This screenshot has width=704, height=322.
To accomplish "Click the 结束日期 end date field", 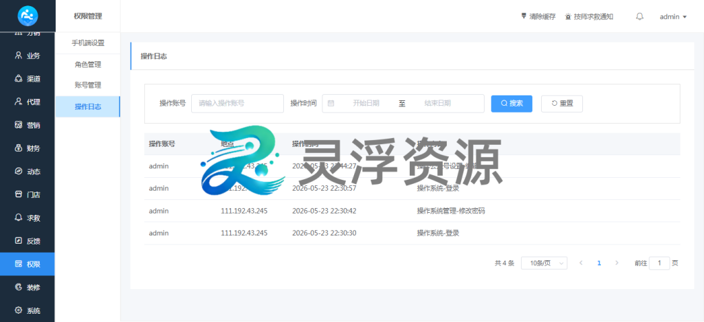I will tap(438, 103).
